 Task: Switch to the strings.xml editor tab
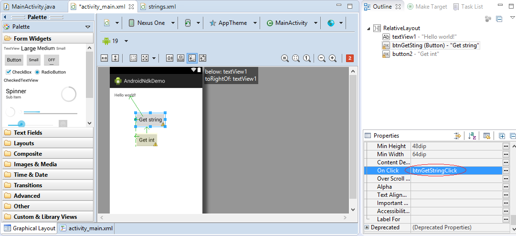[161, 6]
